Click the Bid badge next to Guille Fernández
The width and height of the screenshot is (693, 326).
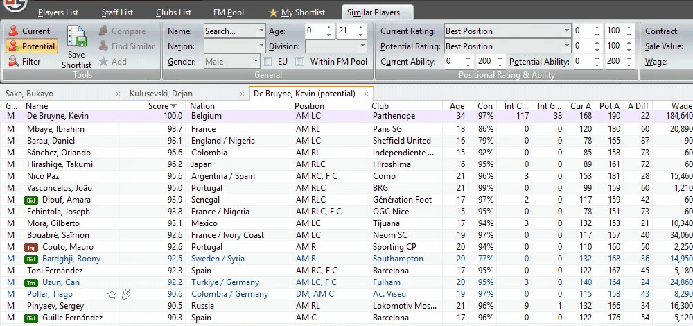point(31,318)
